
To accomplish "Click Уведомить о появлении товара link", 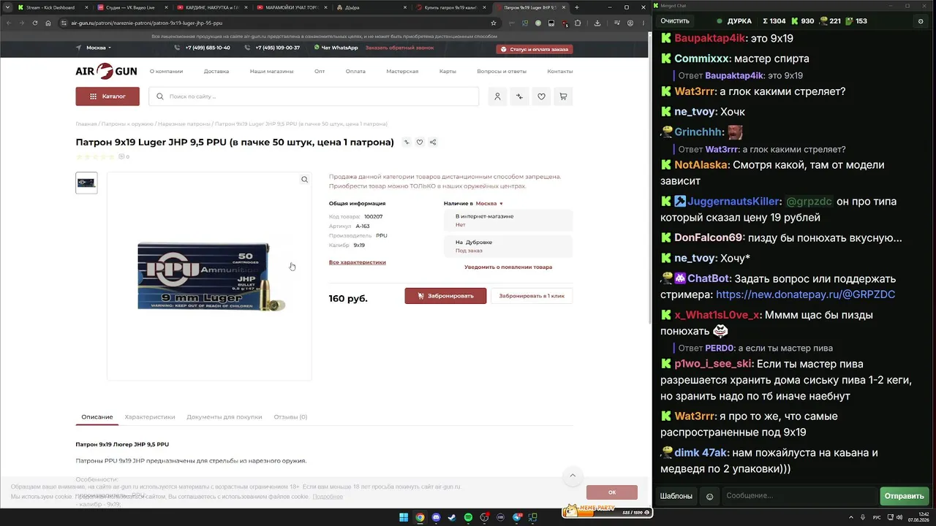I will tap(508, 267).
